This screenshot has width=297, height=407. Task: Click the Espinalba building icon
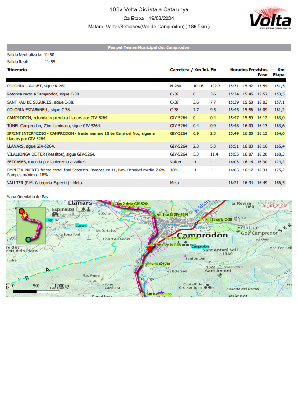(55, 214)
